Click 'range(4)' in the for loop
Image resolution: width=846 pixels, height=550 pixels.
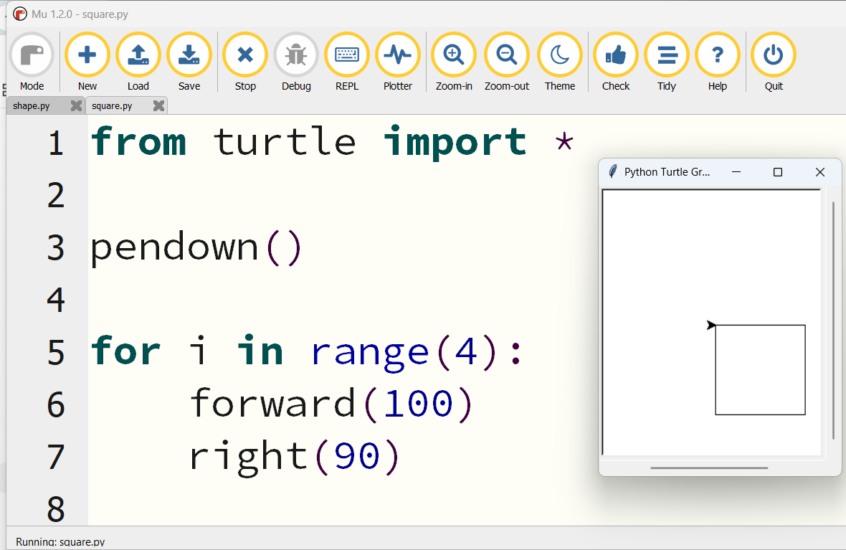click(x=404, y=352)
